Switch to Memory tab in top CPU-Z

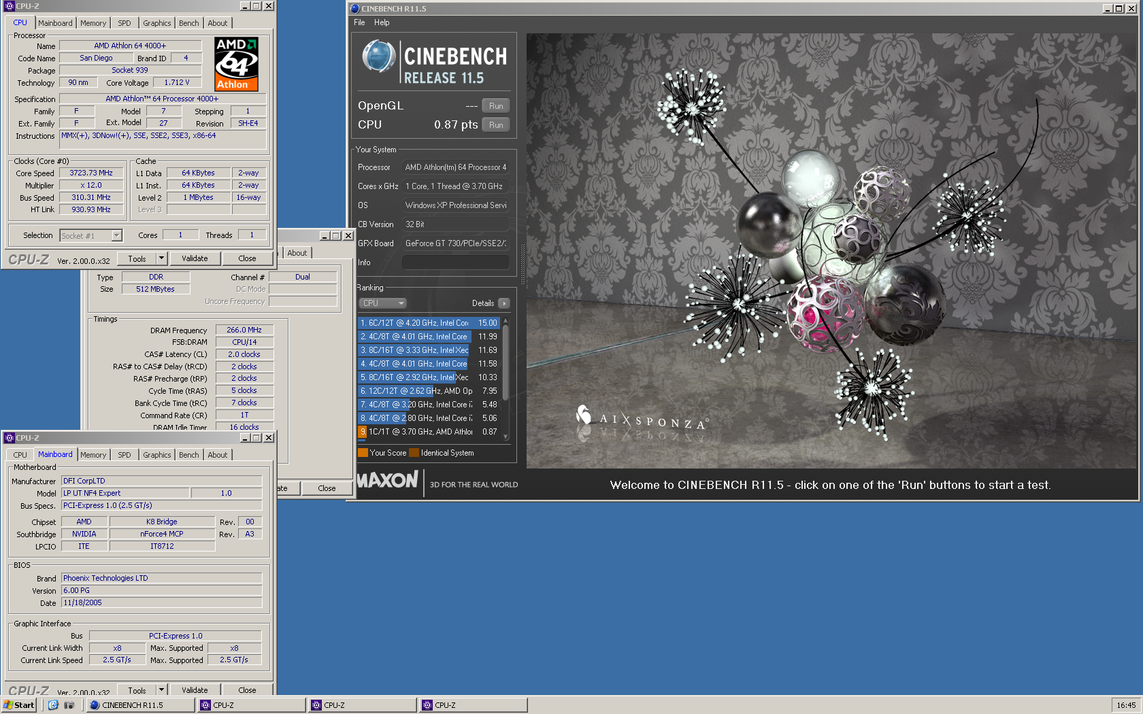coord(93,23)
